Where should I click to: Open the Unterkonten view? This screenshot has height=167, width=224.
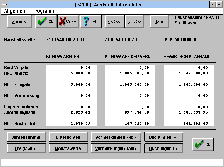[68, 137]
